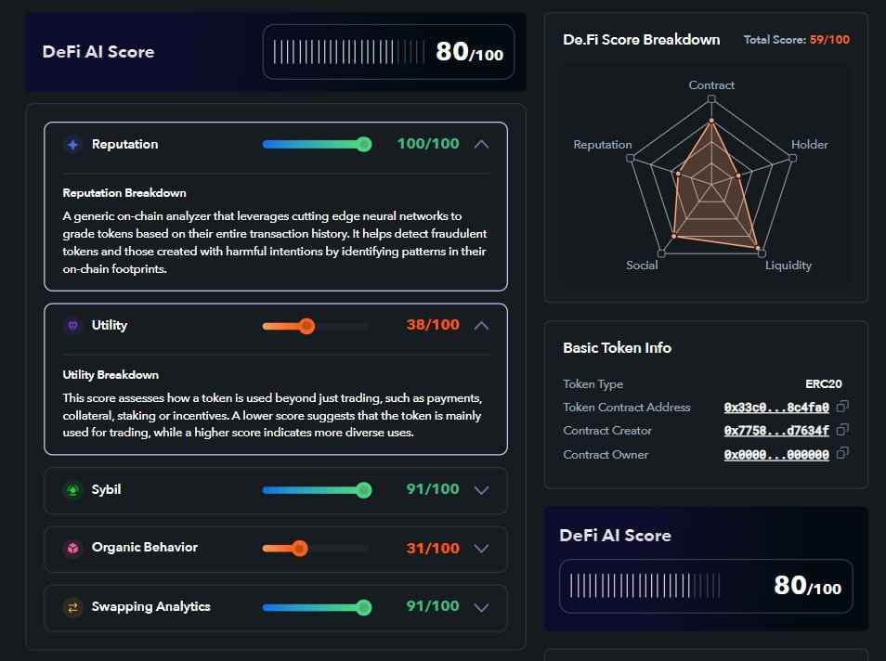Click the 38/100 Utility score value
This screenshot has width=886, height=661.
pos(433,325)
